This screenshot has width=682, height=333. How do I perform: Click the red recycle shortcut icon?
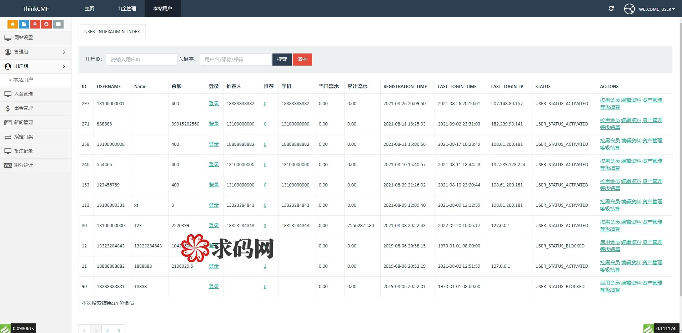(46, 24)
